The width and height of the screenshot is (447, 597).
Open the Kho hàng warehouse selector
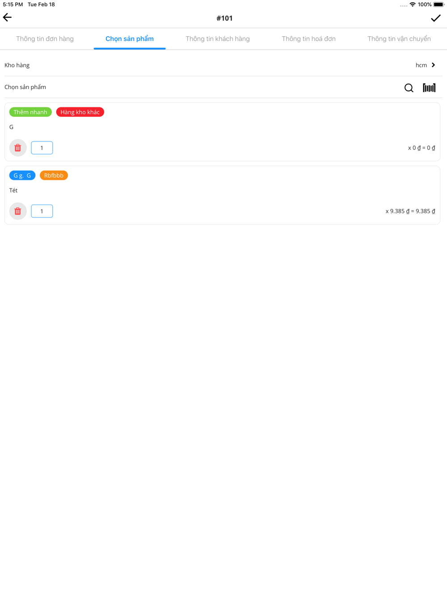point(223,65)
